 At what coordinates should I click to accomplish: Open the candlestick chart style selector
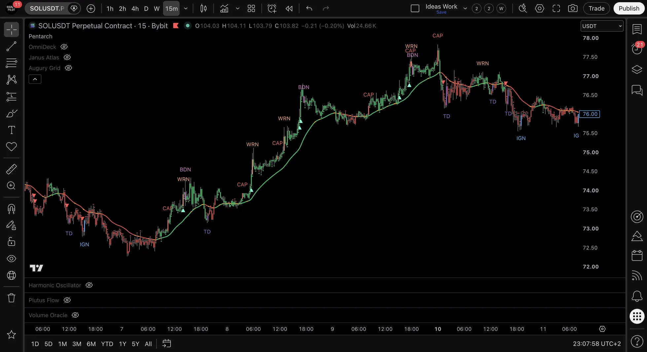204,9
